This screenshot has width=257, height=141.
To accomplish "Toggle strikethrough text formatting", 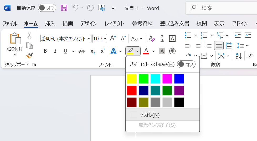I will pos(82,51).
